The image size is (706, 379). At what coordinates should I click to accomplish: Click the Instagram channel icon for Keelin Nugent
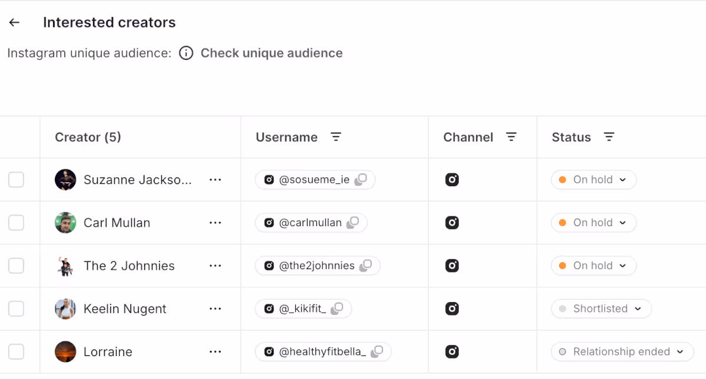[452, 308]
